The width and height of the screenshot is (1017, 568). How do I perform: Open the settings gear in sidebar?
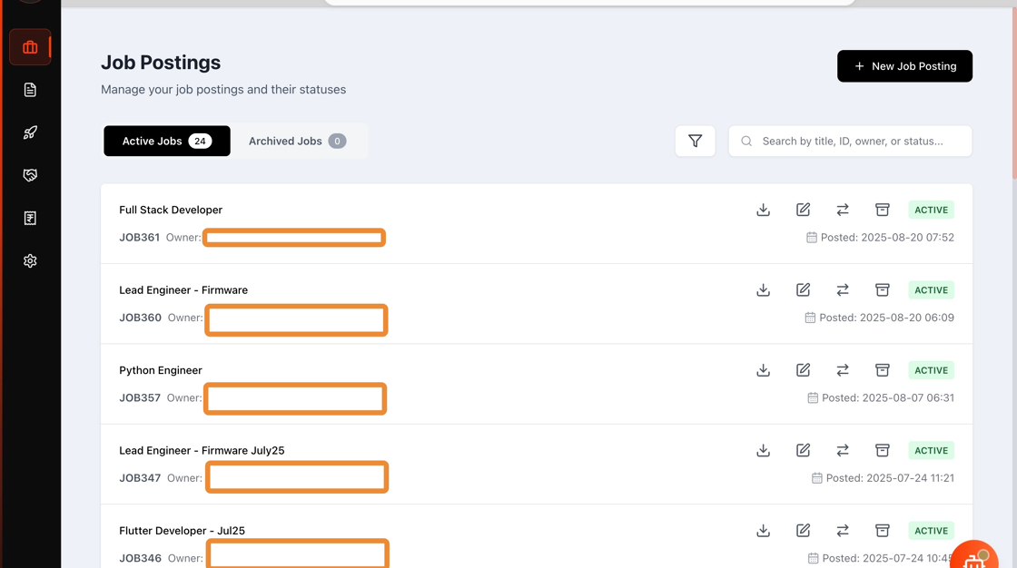pos(30,260)
